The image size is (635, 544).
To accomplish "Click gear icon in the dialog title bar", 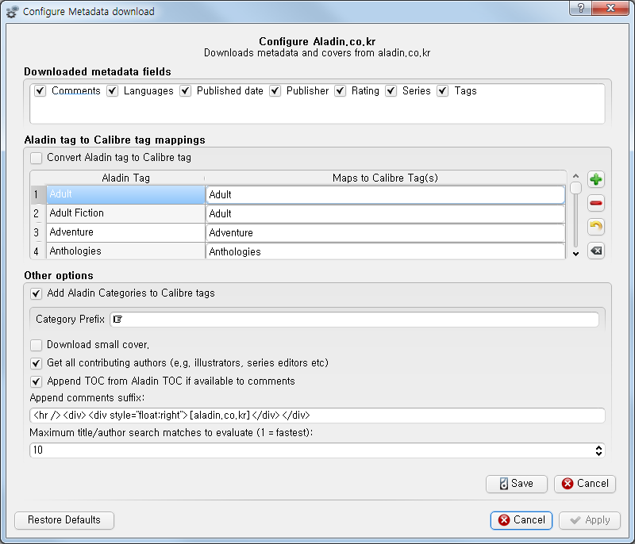I will tap(12, 12).
